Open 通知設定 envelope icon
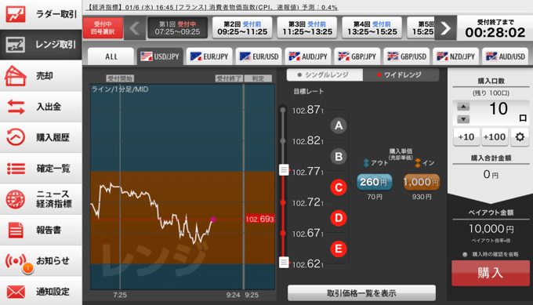533x305 pixels. tap(16, 292)
